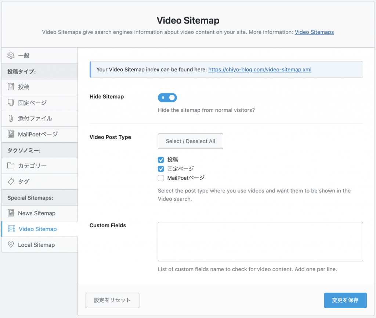The height and width of the screenshot is (318, 376).
Task: Select the MailPoetページ tab
Action: pos(40,135)
